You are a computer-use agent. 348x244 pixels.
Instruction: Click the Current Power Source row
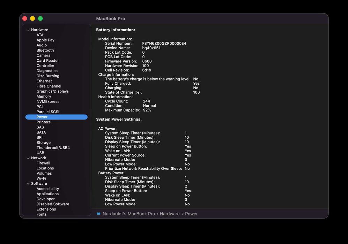(x=148, y=155)
